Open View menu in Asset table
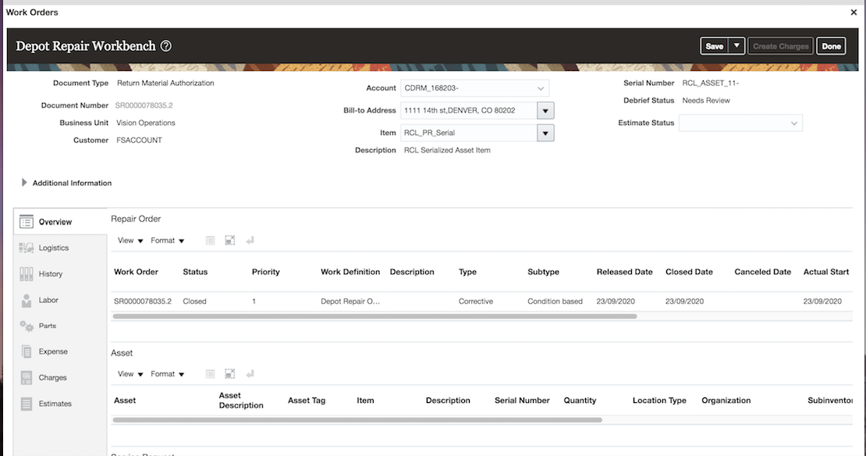 [130, 374]
